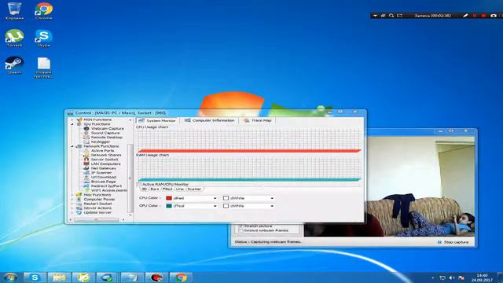The image size is (503, 283).
Task: Click the magnifier zoom icon in recorder bar
Action: (391, 16)
